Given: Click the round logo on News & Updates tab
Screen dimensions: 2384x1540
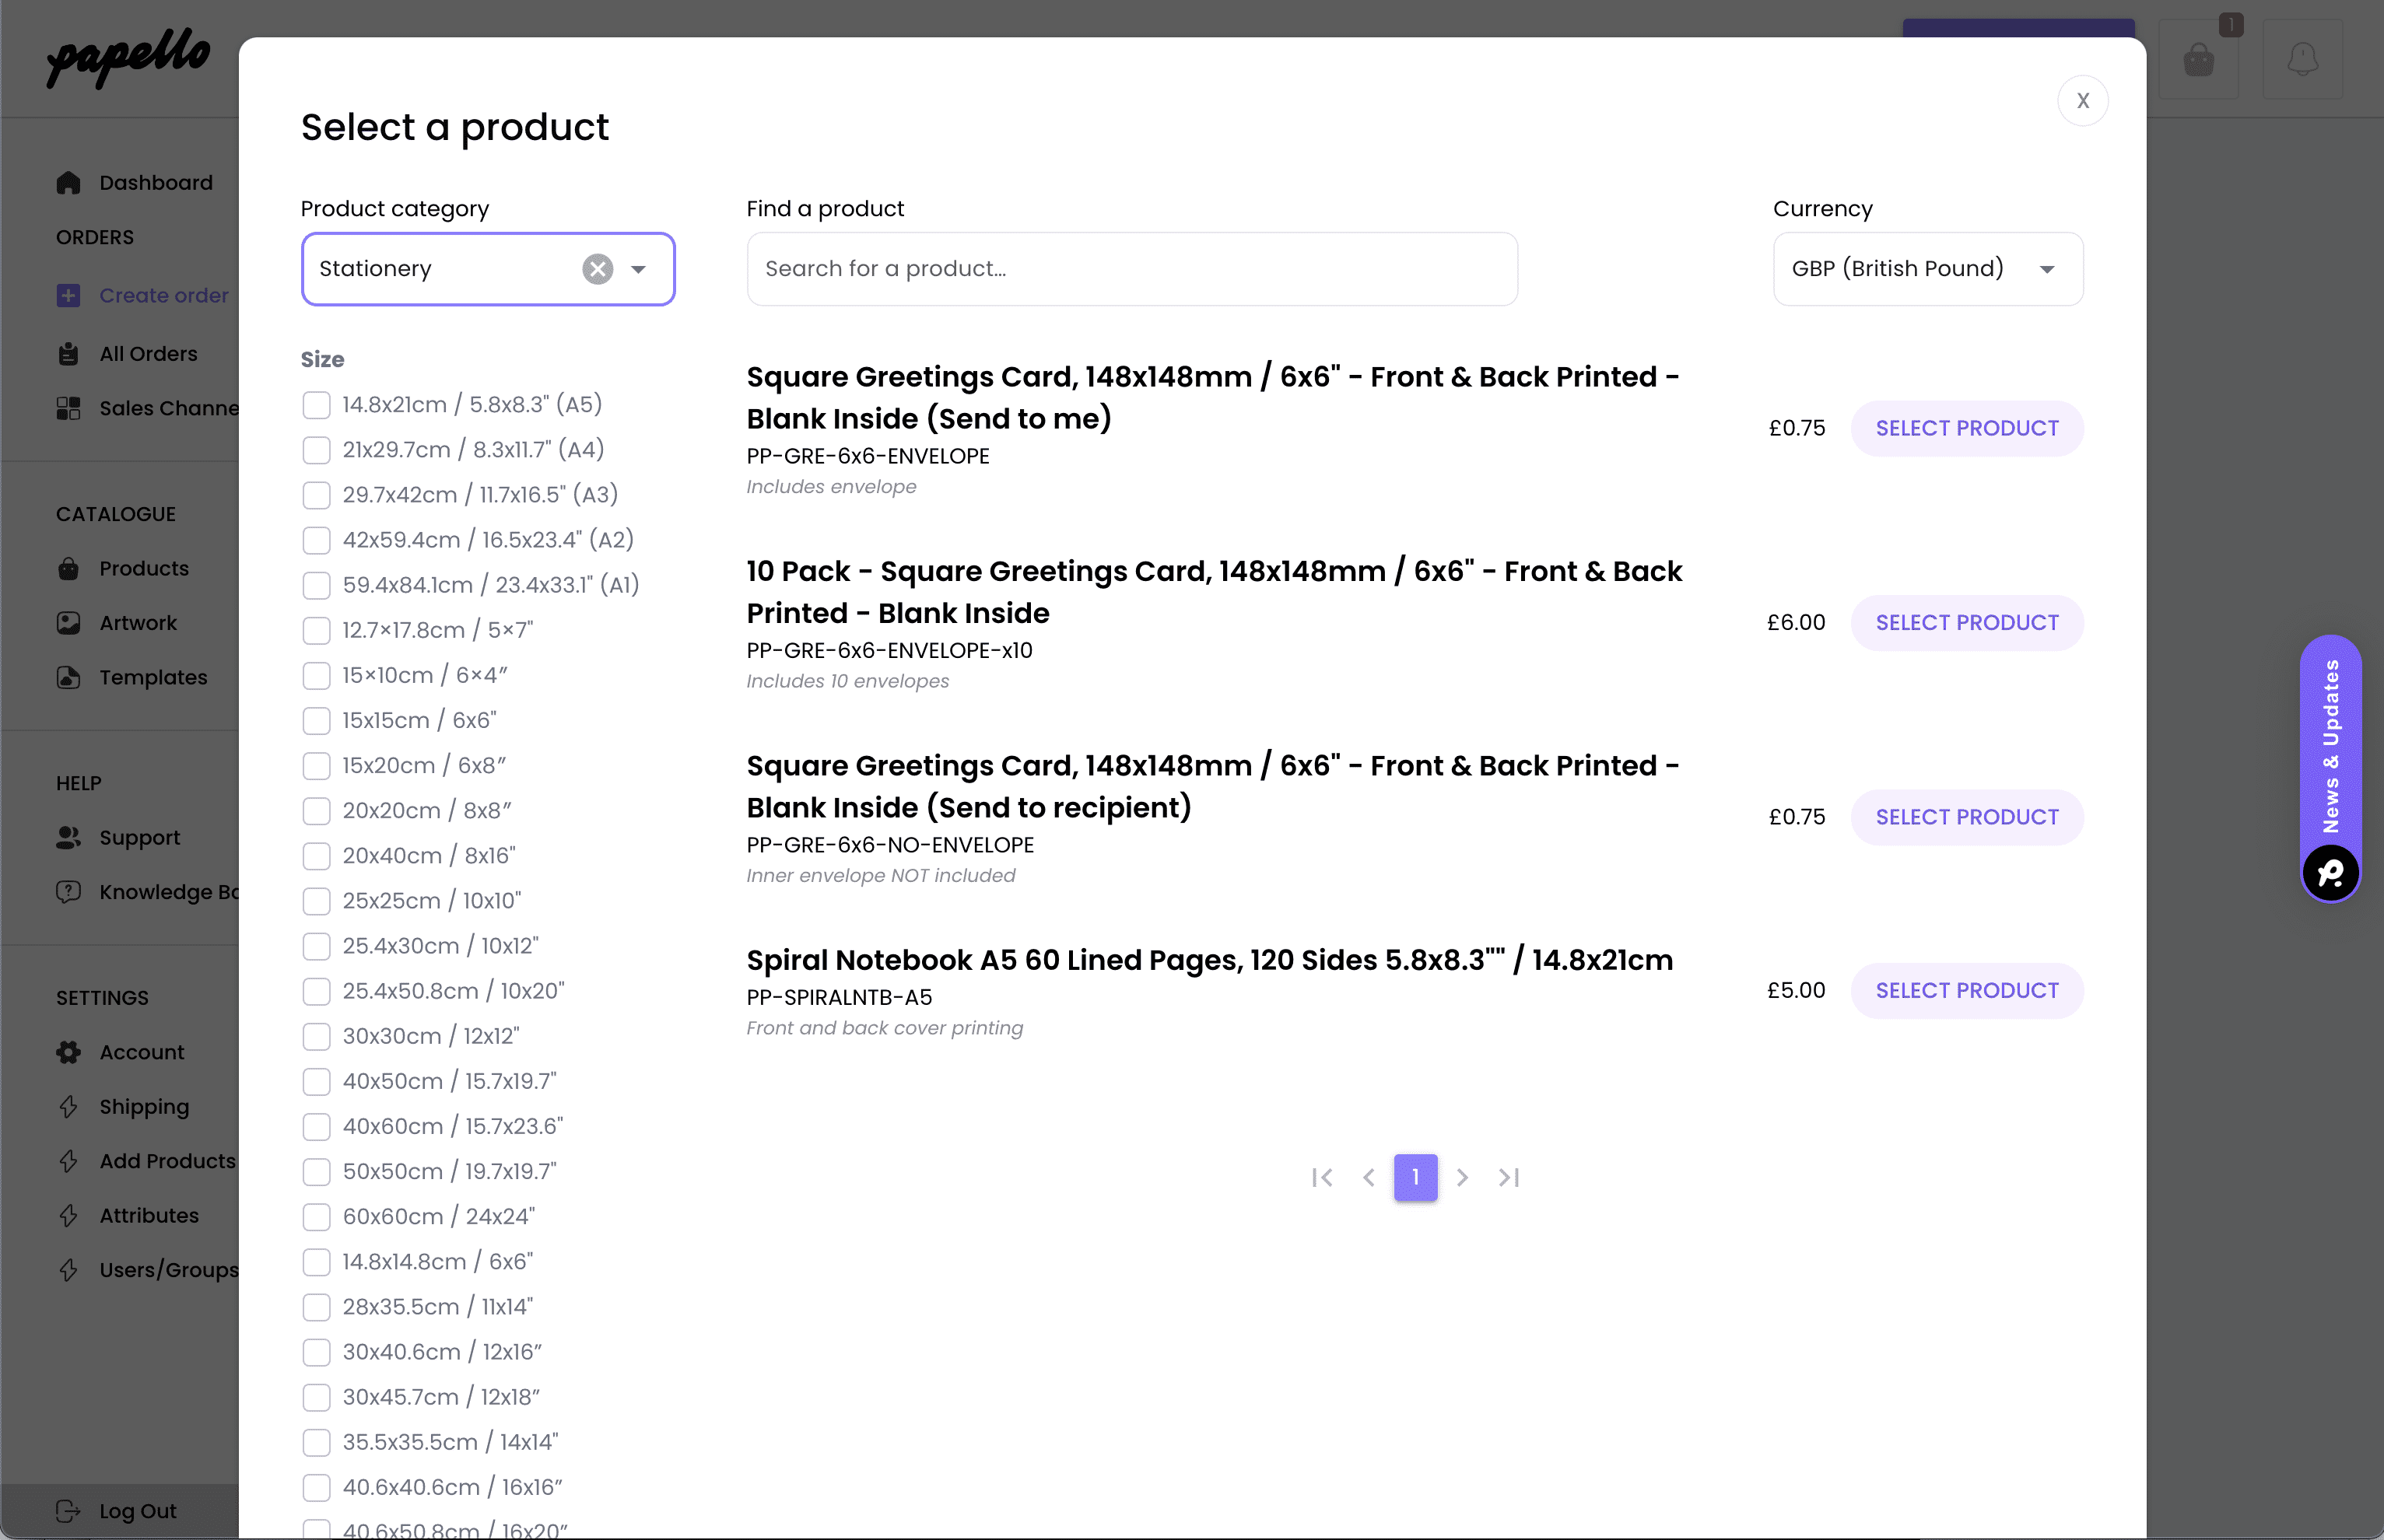Looking at the screenshot, I should coord(2330,873).
